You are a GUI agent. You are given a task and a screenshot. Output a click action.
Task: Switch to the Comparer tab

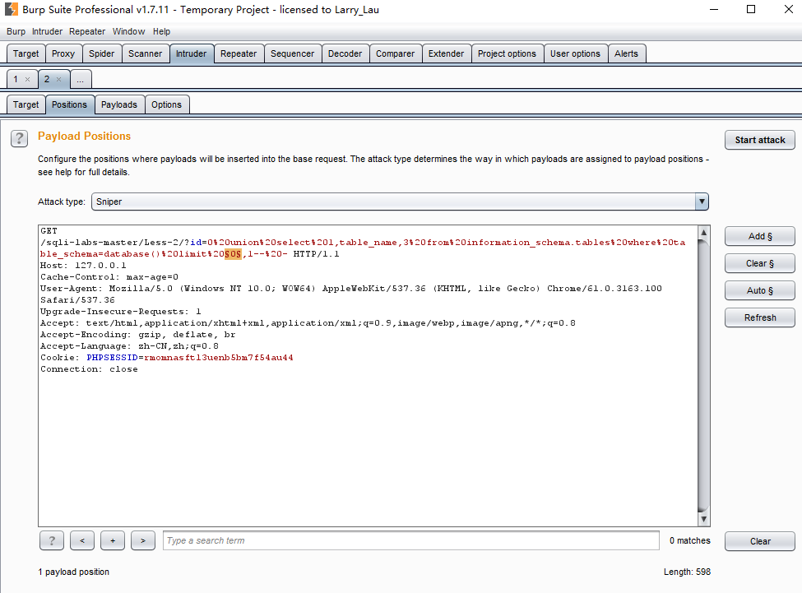[x=396, y=53]
